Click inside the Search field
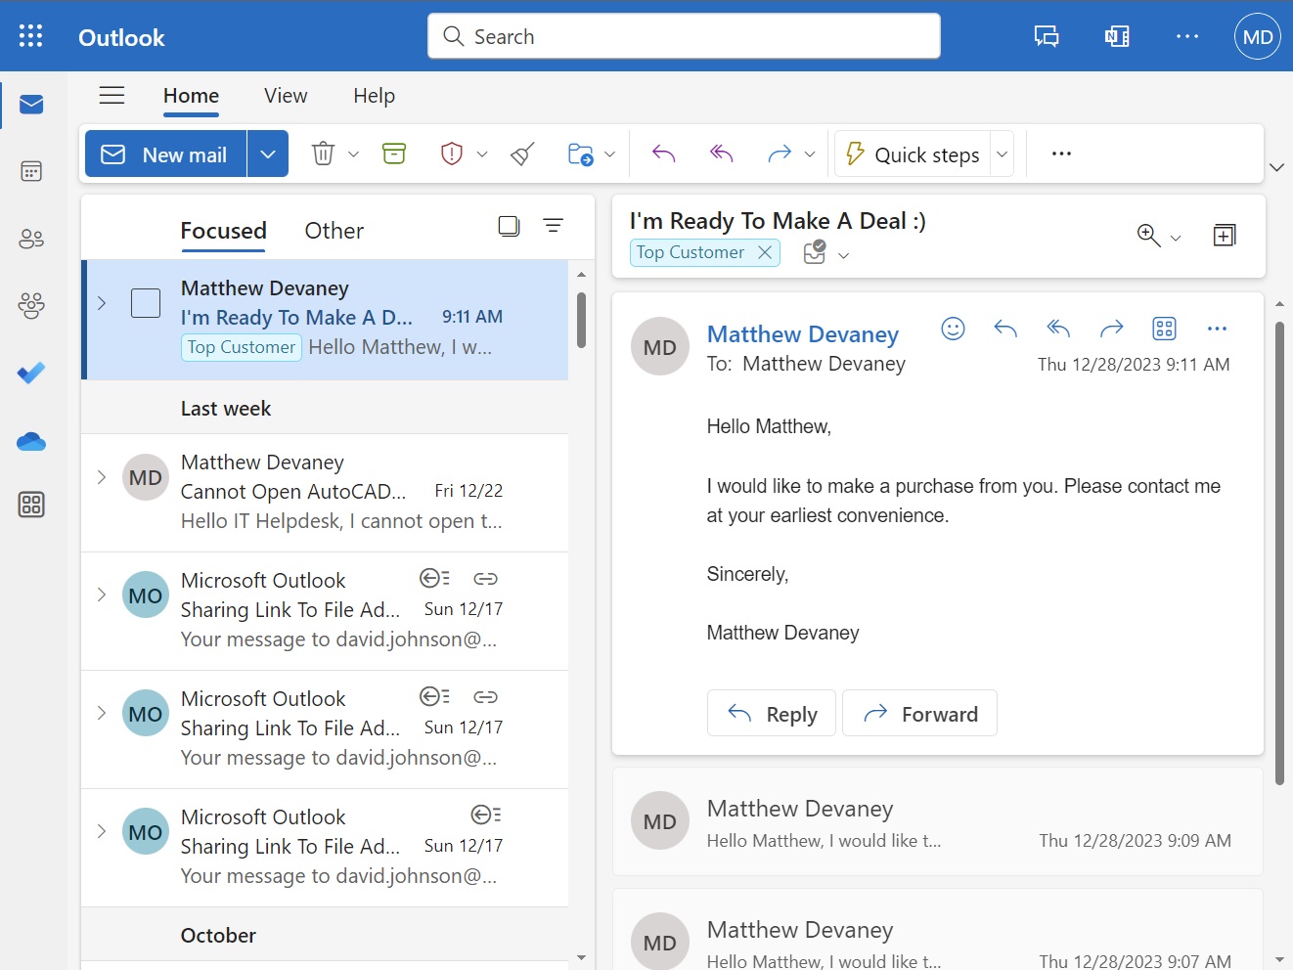1293x970 pixels. pyautogui.click(x=683, y=35)
